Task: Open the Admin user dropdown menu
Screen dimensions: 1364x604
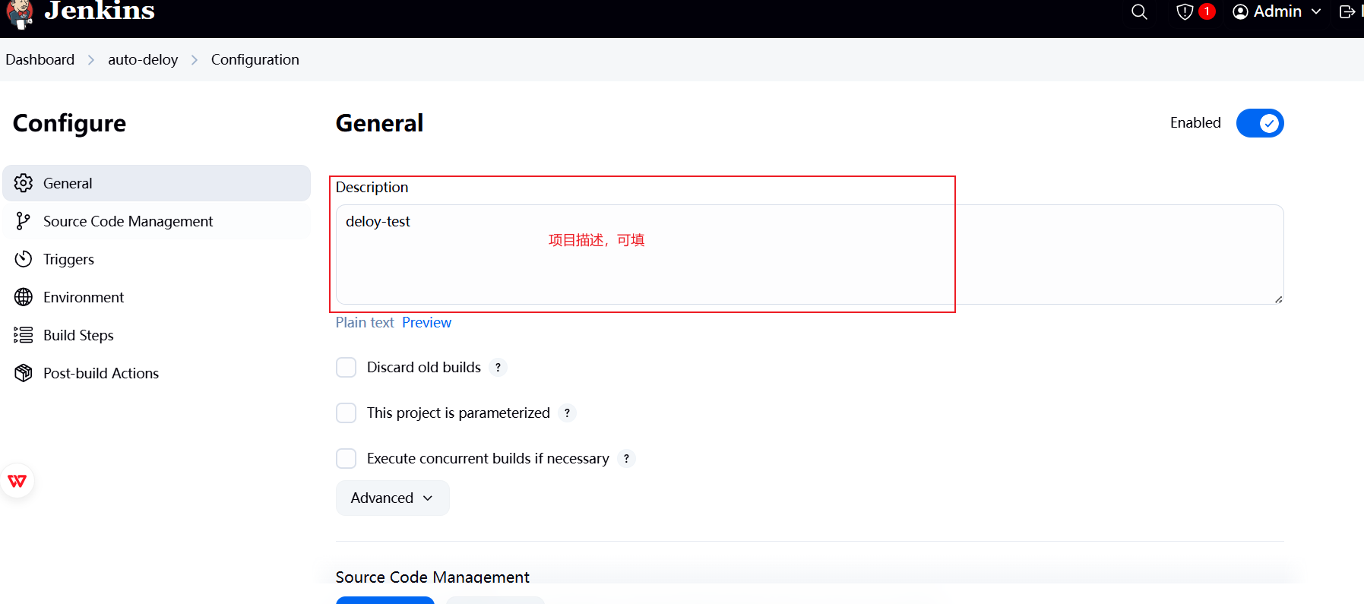Action: (1277, 12)
